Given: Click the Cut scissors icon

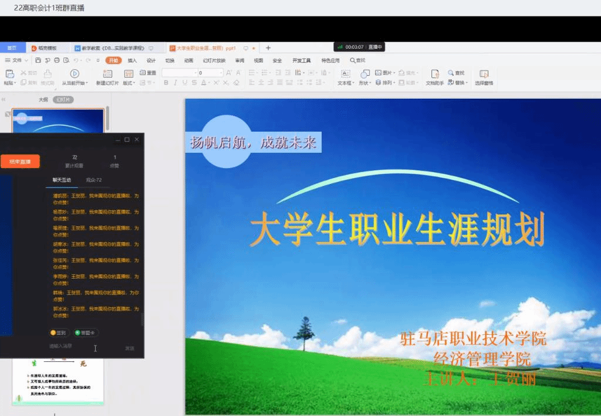Looking at the screenshot, I should (23, 72).
